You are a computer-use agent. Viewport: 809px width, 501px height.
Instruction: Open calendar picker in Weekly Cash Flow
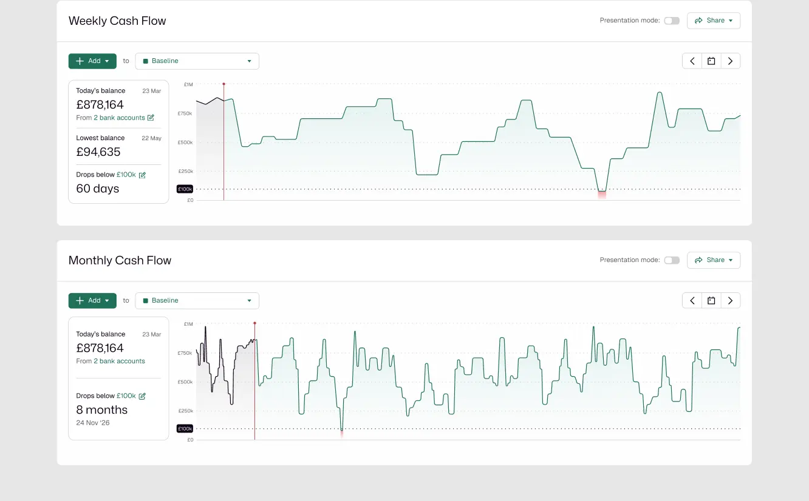tap(711, 61)
